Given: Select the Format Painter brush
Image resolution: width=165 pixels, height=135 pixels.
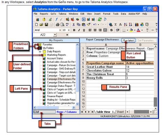Looking at the screenshot, I should point(89,25).
